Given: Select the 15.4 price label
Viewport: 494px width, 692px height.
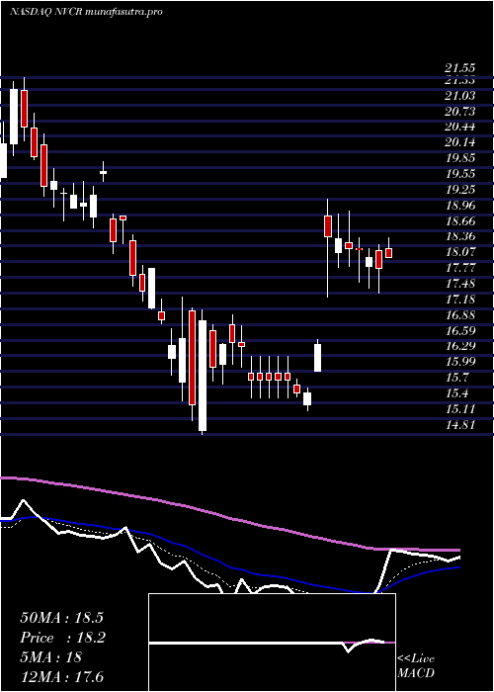Looking at the screenshot, I should pos(457,393).
